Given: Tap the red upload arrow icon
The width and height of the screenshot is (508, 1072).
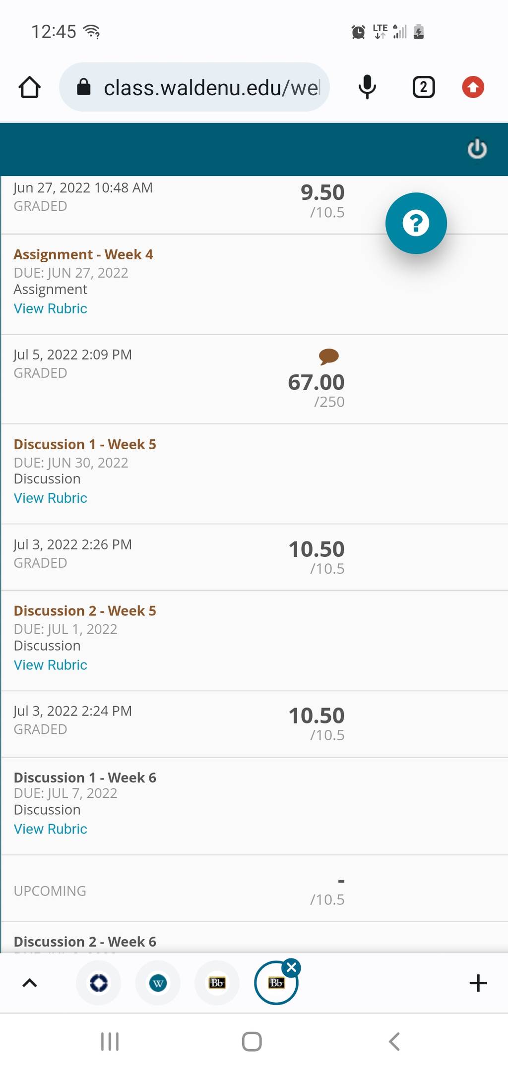Looking at the screenshot, I should (473, 87).
